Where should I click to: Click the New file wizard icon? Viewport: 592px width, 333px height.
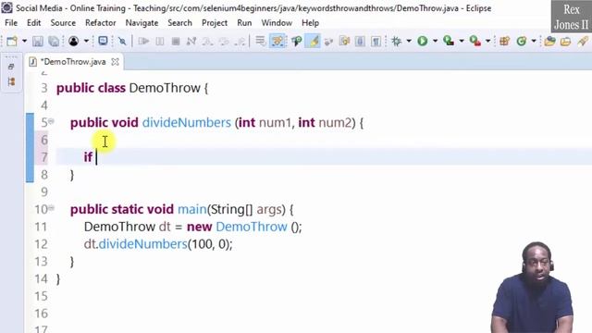click(12, 41)
